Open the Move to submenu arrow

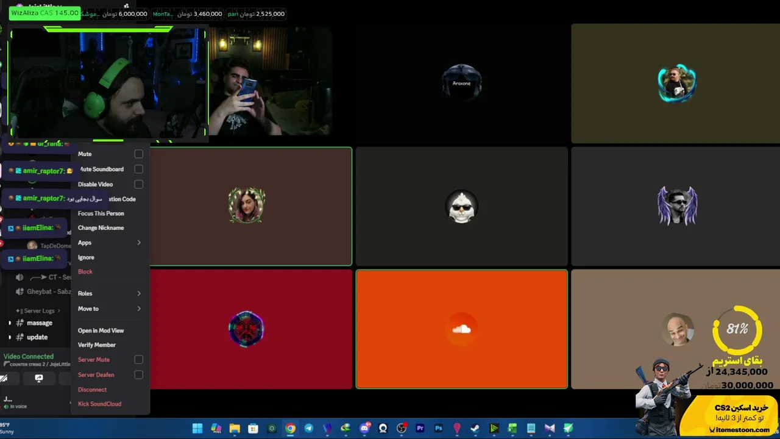point(139,309)
